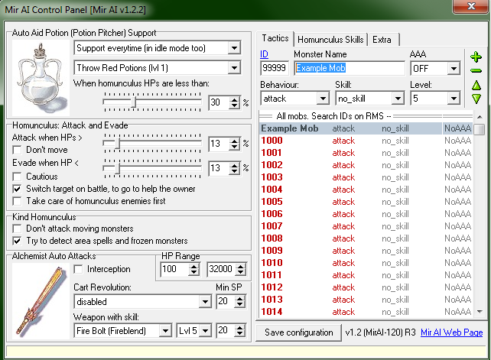
Task: Select monster row 1000
Action: (366, 141)
